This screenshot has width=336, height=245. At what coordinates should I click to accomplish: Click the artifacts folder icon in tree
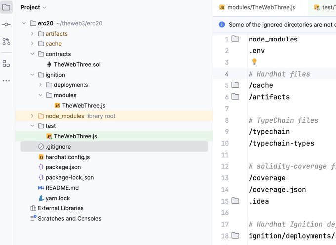tap(41, 34)
